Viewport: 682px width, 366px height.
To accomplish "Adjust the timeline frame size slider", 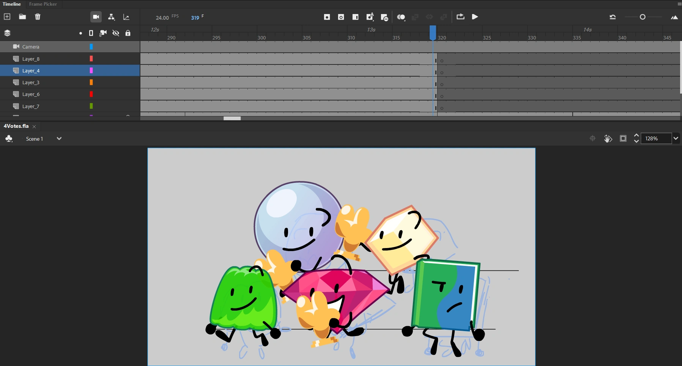I will [x=643, y=17].
